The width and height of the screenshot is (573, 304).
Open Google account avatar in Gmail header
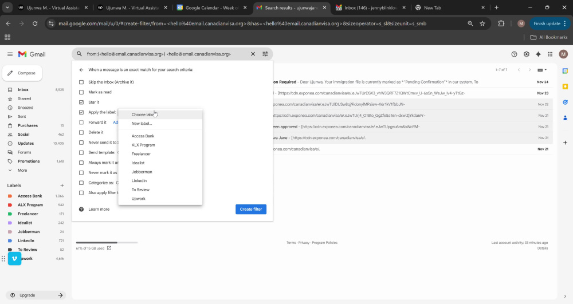click(x=563, y=54)
